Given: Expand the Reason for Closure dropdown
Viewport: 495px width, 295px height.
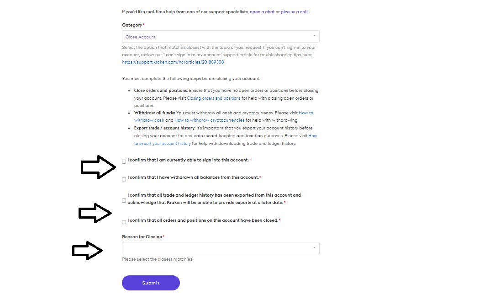Looking at the screenshot, I should [221, 248].
